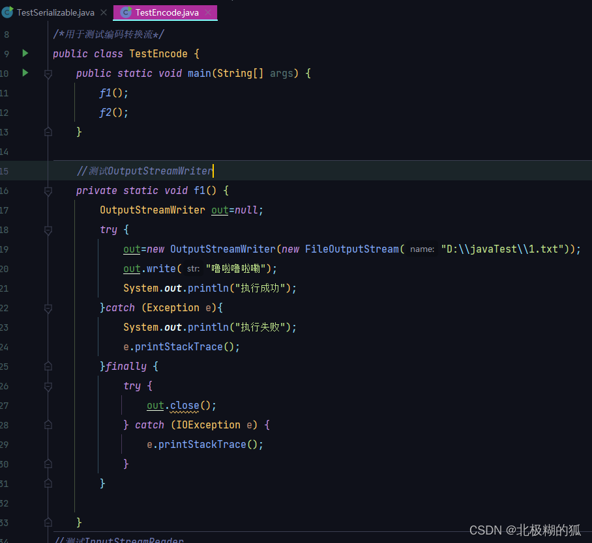Click the TestEncode.java class file icon
Image resolution: width=592 pixels, height=543 pixels.
[x=126, y=12]
